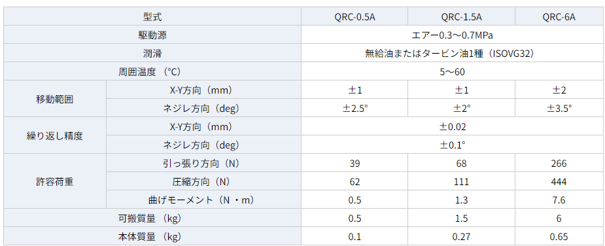The image size is (605, 246).
Task: Select the エアー0.3～0.7MPa cell
Action: pos(452,35)
